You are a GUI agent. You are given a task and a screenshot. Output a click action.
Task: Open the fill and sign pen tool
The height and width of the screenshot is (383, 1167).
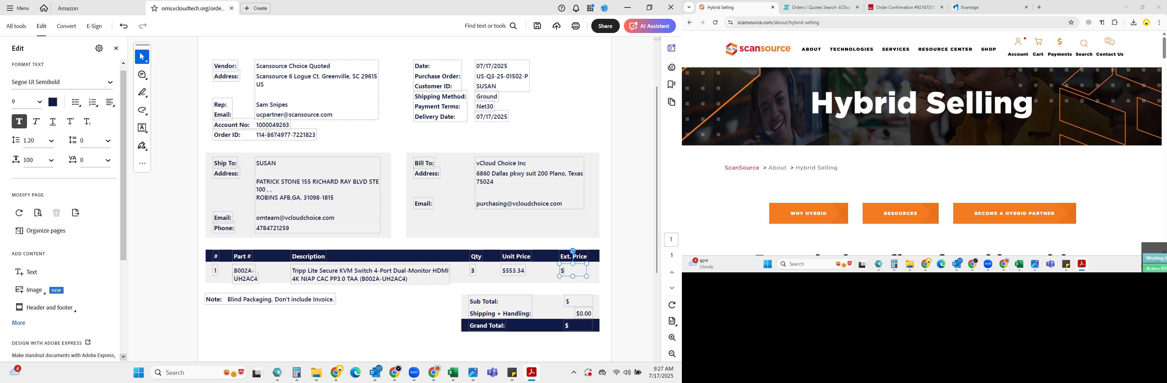142,146
